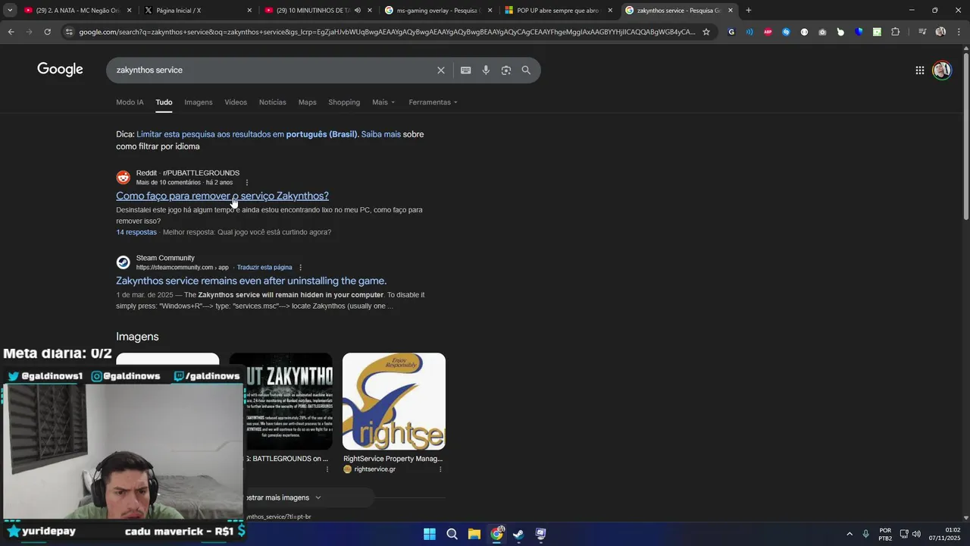Switch to Modo IA tab
Viewport: 970px width, 546px height.
[x=130, y=102]
